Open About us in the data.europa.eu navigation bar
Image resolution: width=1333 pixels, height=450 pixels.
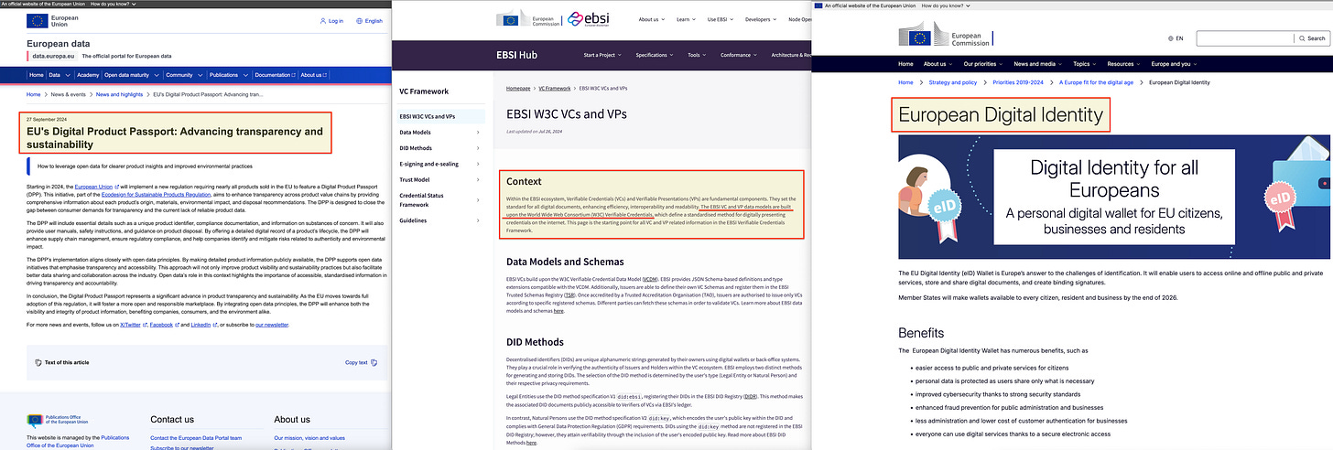pyautogui.click(x=312, y=75)
